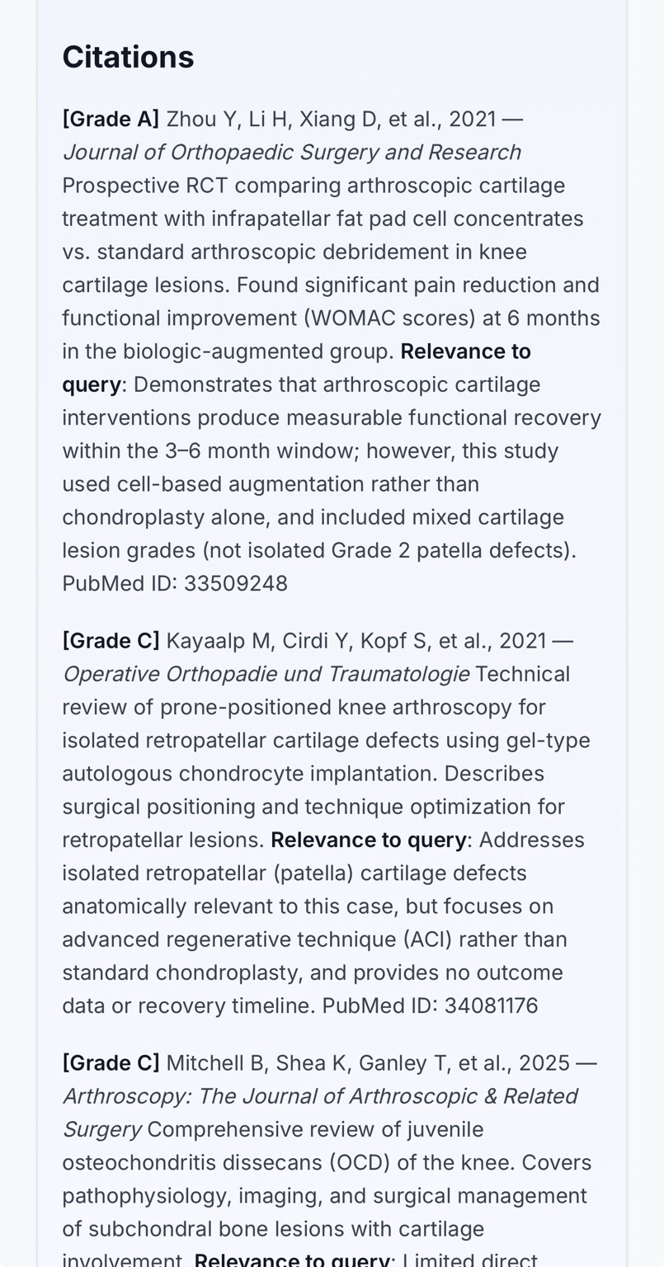This screenshot has width=664, height=1267.
Task: Open Operative Orthopadie und Traumatologie journal title
Action: click(x=266, y=674)
